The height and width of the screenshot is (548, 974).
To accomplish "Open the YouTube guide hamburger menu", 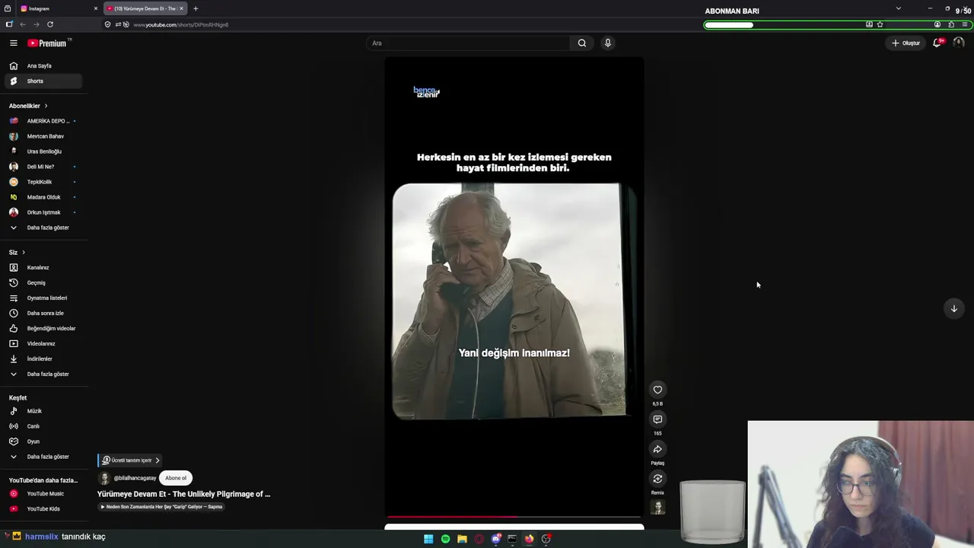I will (x=13, y=43).
